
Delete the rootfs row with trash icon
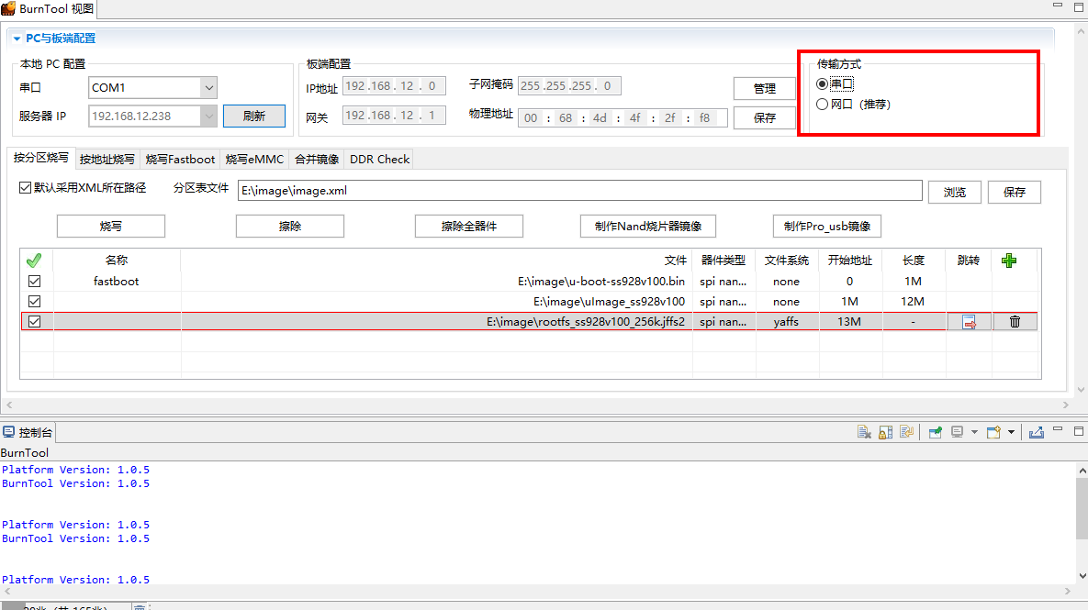point(1015,322)
